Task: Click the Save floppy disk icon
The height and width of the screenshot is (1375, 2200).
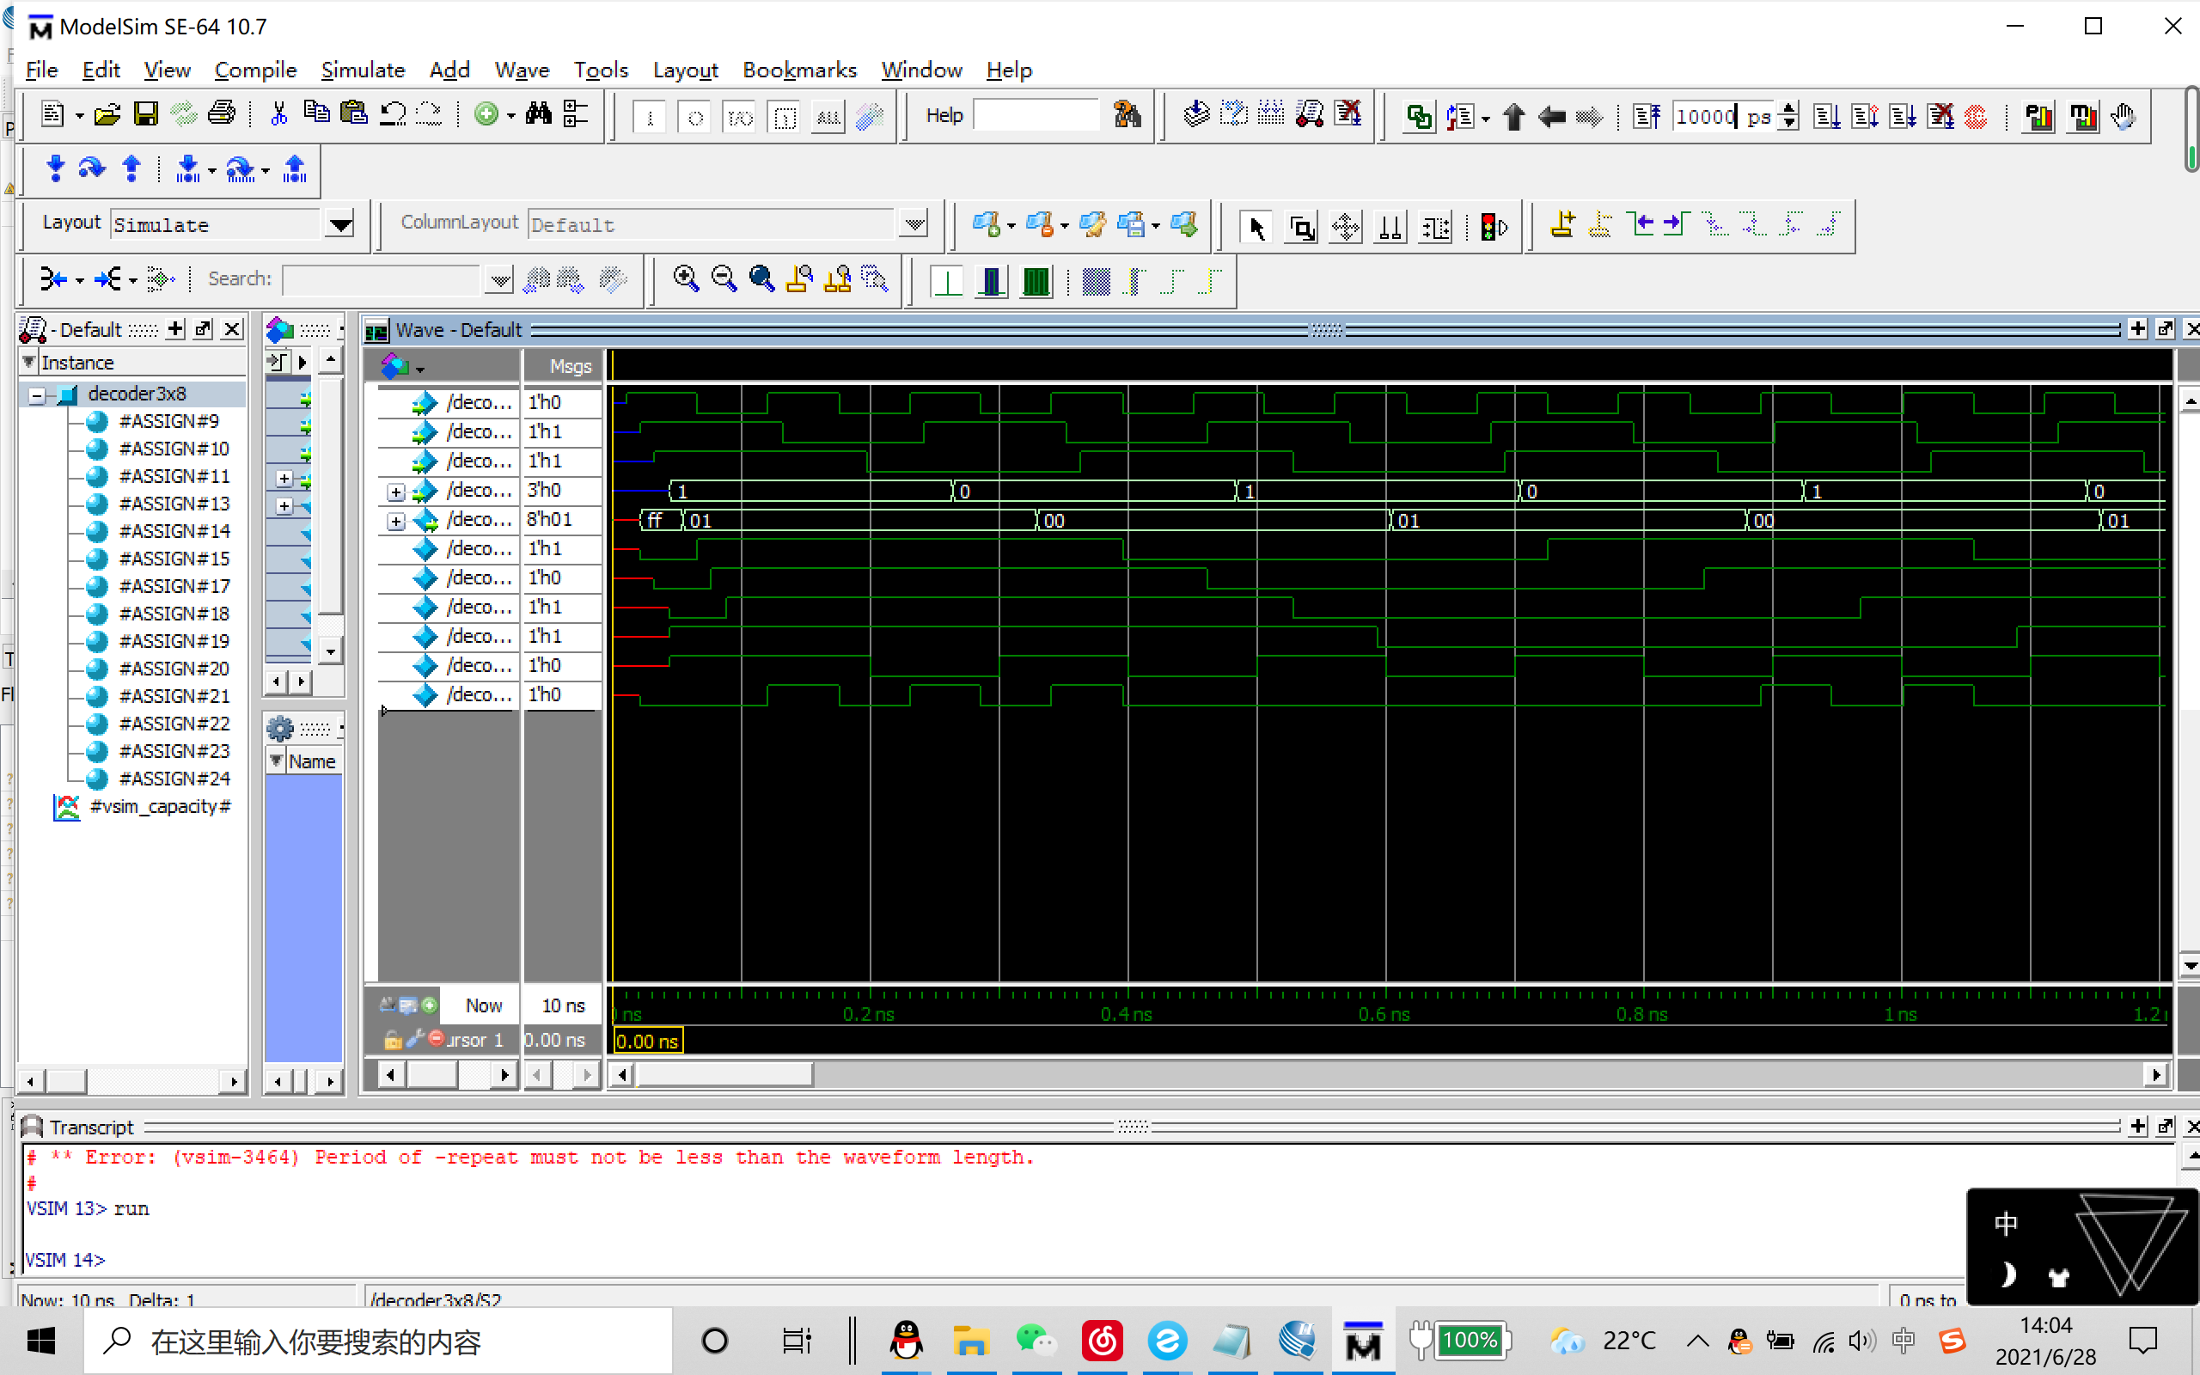Action: (x=145, y=114)
